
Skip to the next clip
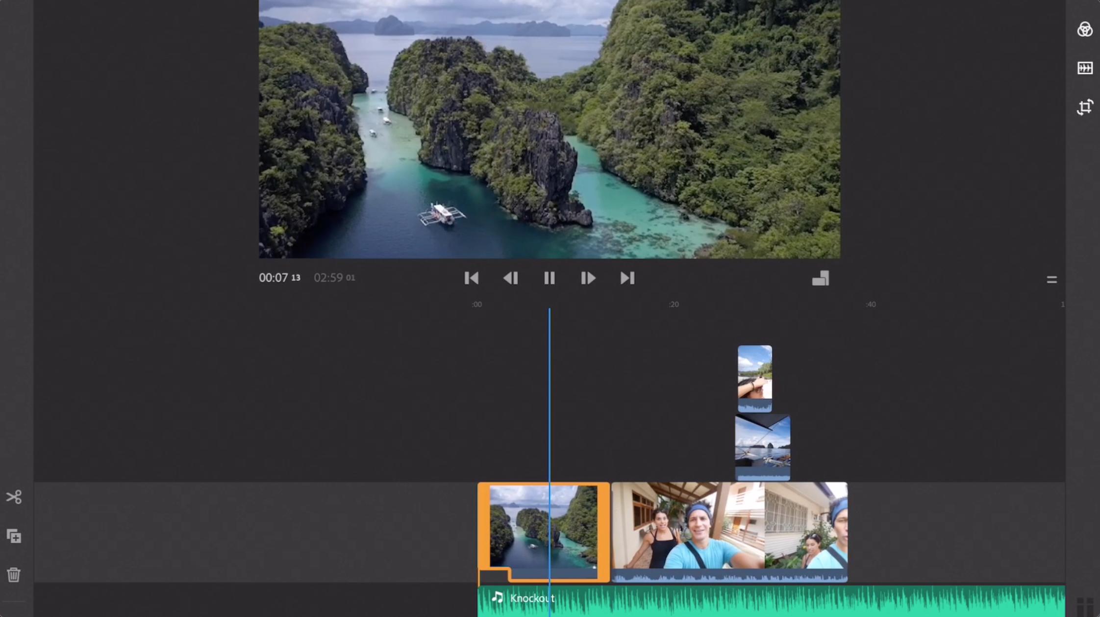click(x=627, y=278)
